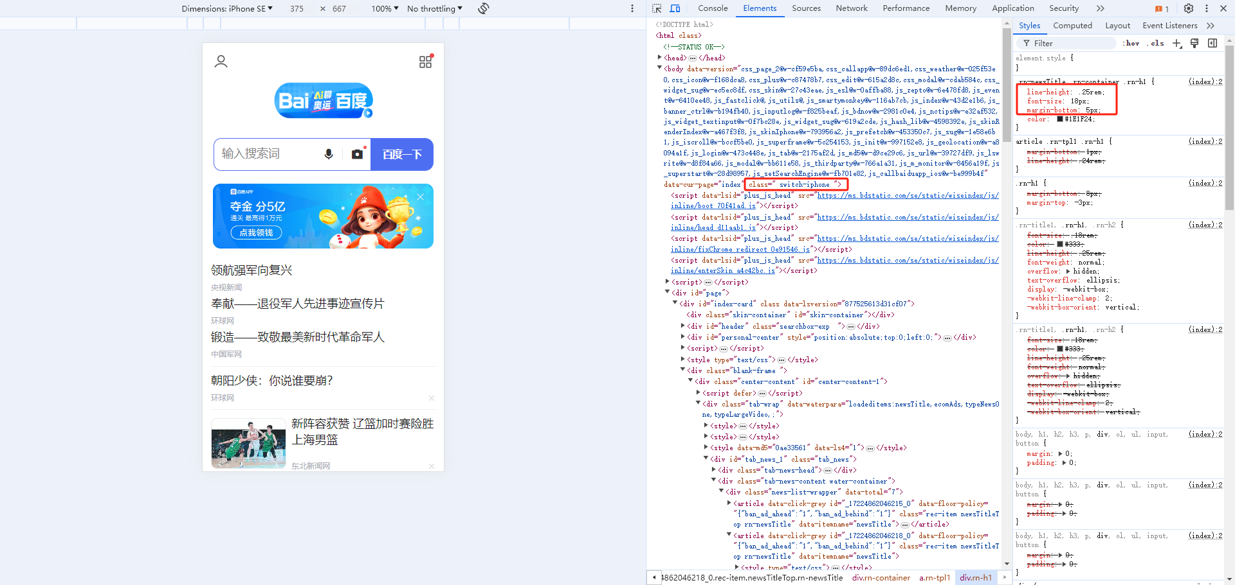Toggle computed styles sidebar icon

tap(1212, 43)
